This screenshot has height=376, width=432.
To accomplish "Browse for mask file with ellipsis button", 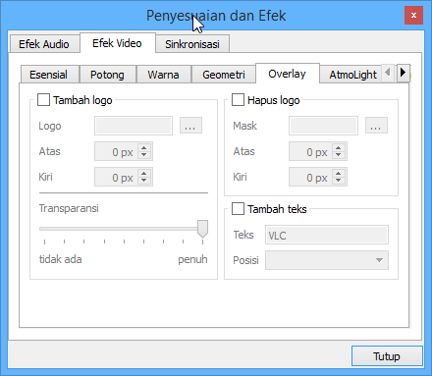I will click(x=376, y=126).
